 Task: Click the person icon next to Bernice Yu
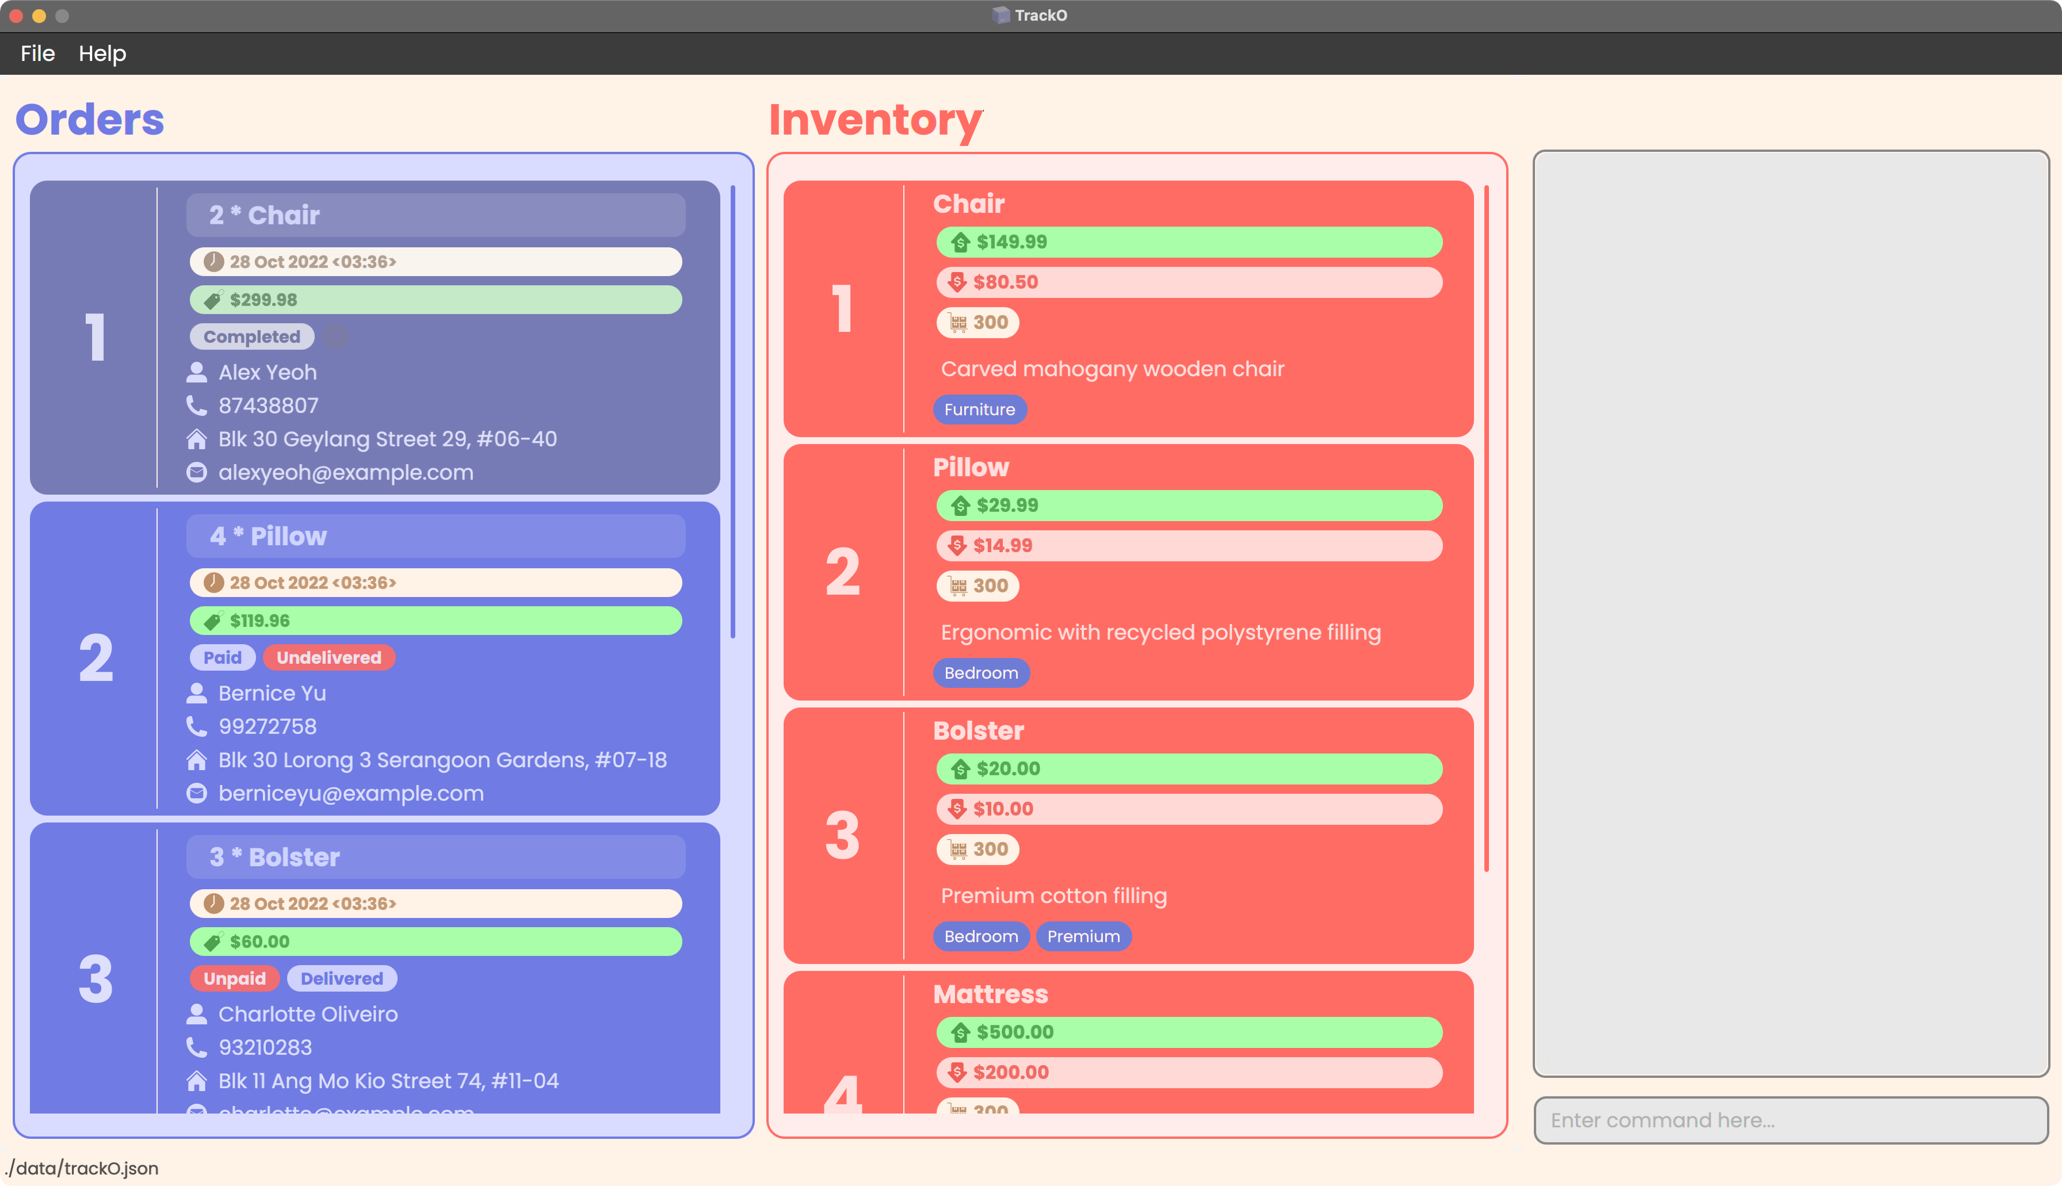[x=196, y=693]
